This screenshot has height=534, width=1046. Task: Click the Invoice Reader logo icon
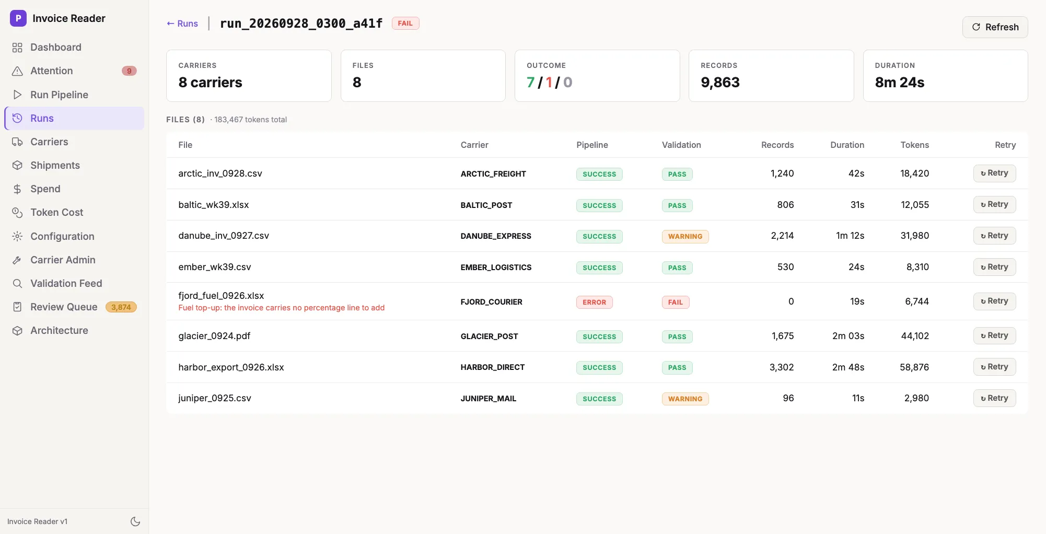18,18
